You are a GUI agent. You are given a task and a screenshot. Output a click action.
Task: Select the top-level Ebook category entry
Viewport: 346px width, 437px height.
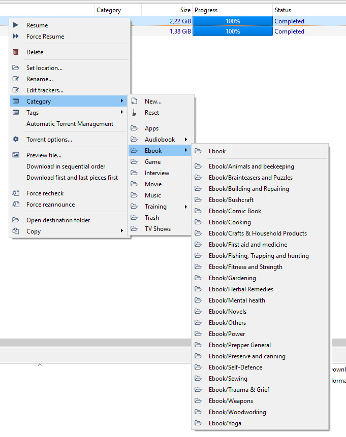pyautogui.click(x=260, y=151)
